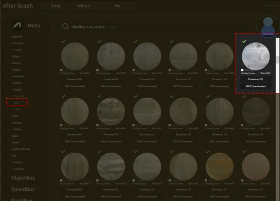Click the vertical scrollbar thumb
The width and height of the screenshot is (280, 201).
(277, 60)
